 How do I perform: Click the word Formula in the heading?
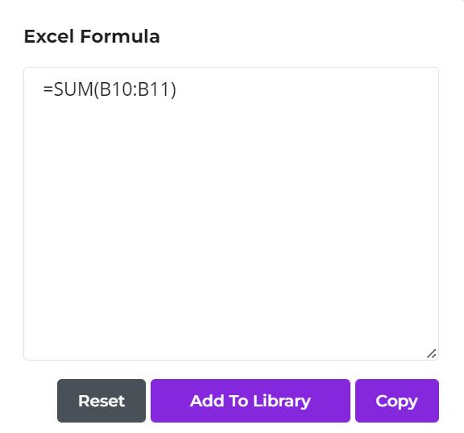120,36
